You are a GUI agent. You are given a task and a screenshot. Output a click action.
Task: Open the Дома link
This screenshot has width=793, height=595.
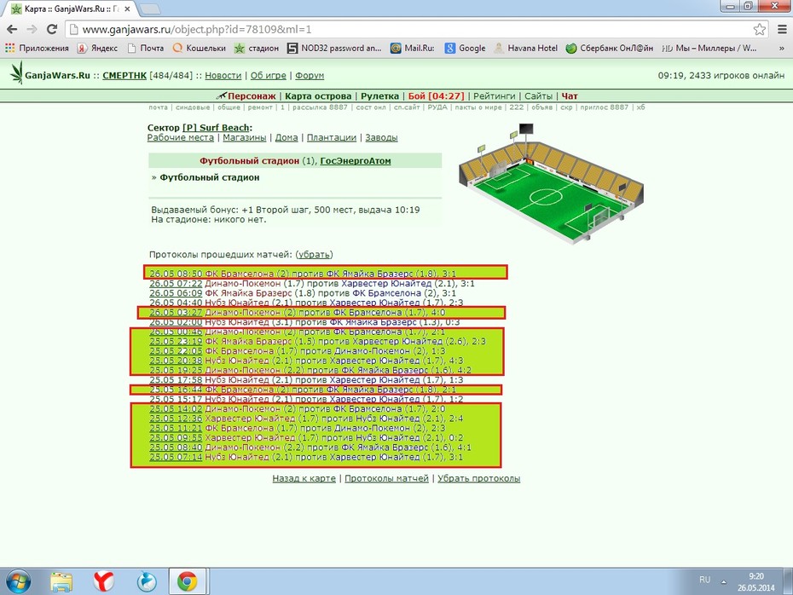click(x=287, y=137)
